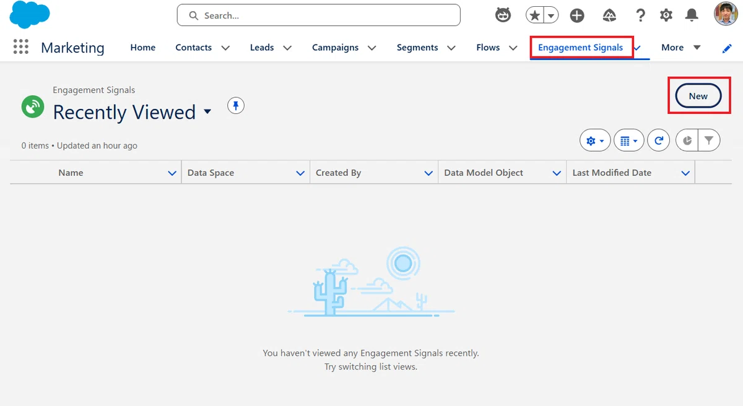Open the App Launcher dots grid

20,47
